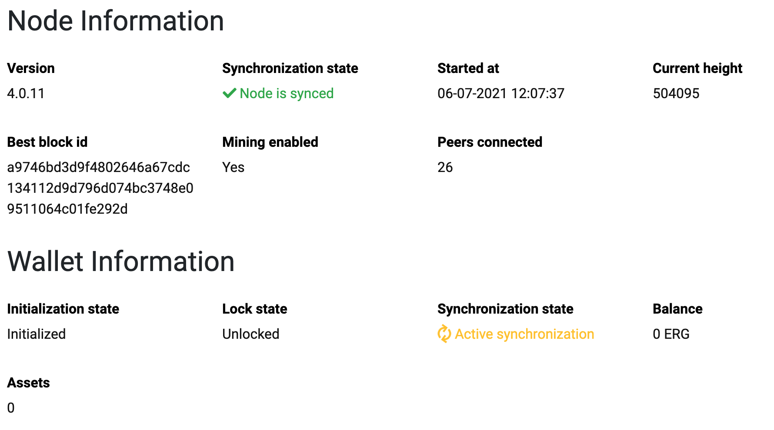
Task: Select the Node Information heading
Action: [116, 21]
